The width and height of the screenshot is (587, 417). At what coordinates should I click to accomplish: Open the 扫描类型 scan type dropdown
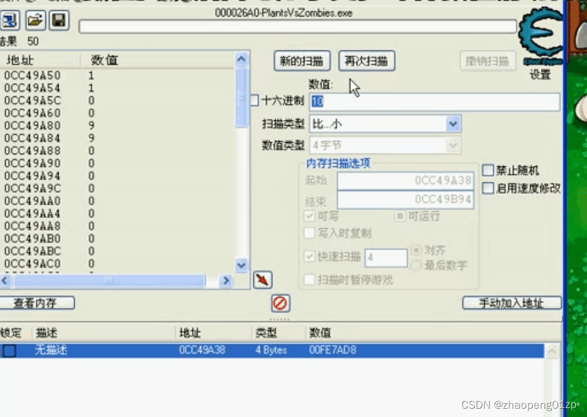coord(452,123)
